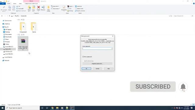Image resolution: width=195 pixels, height=110 pixels.
Task: Open the New item dropdown
Action: coord(55,6)
